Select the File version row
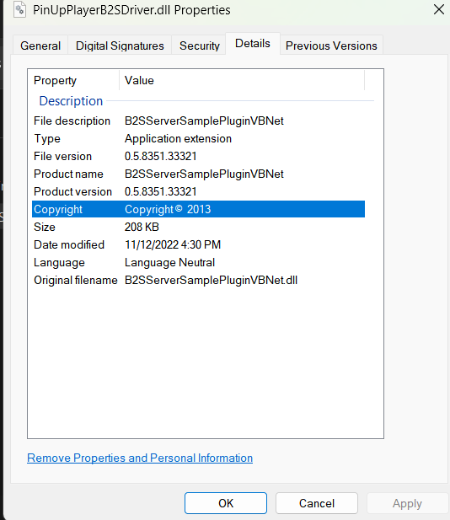 pyautogui.click(x=198, y=156)
